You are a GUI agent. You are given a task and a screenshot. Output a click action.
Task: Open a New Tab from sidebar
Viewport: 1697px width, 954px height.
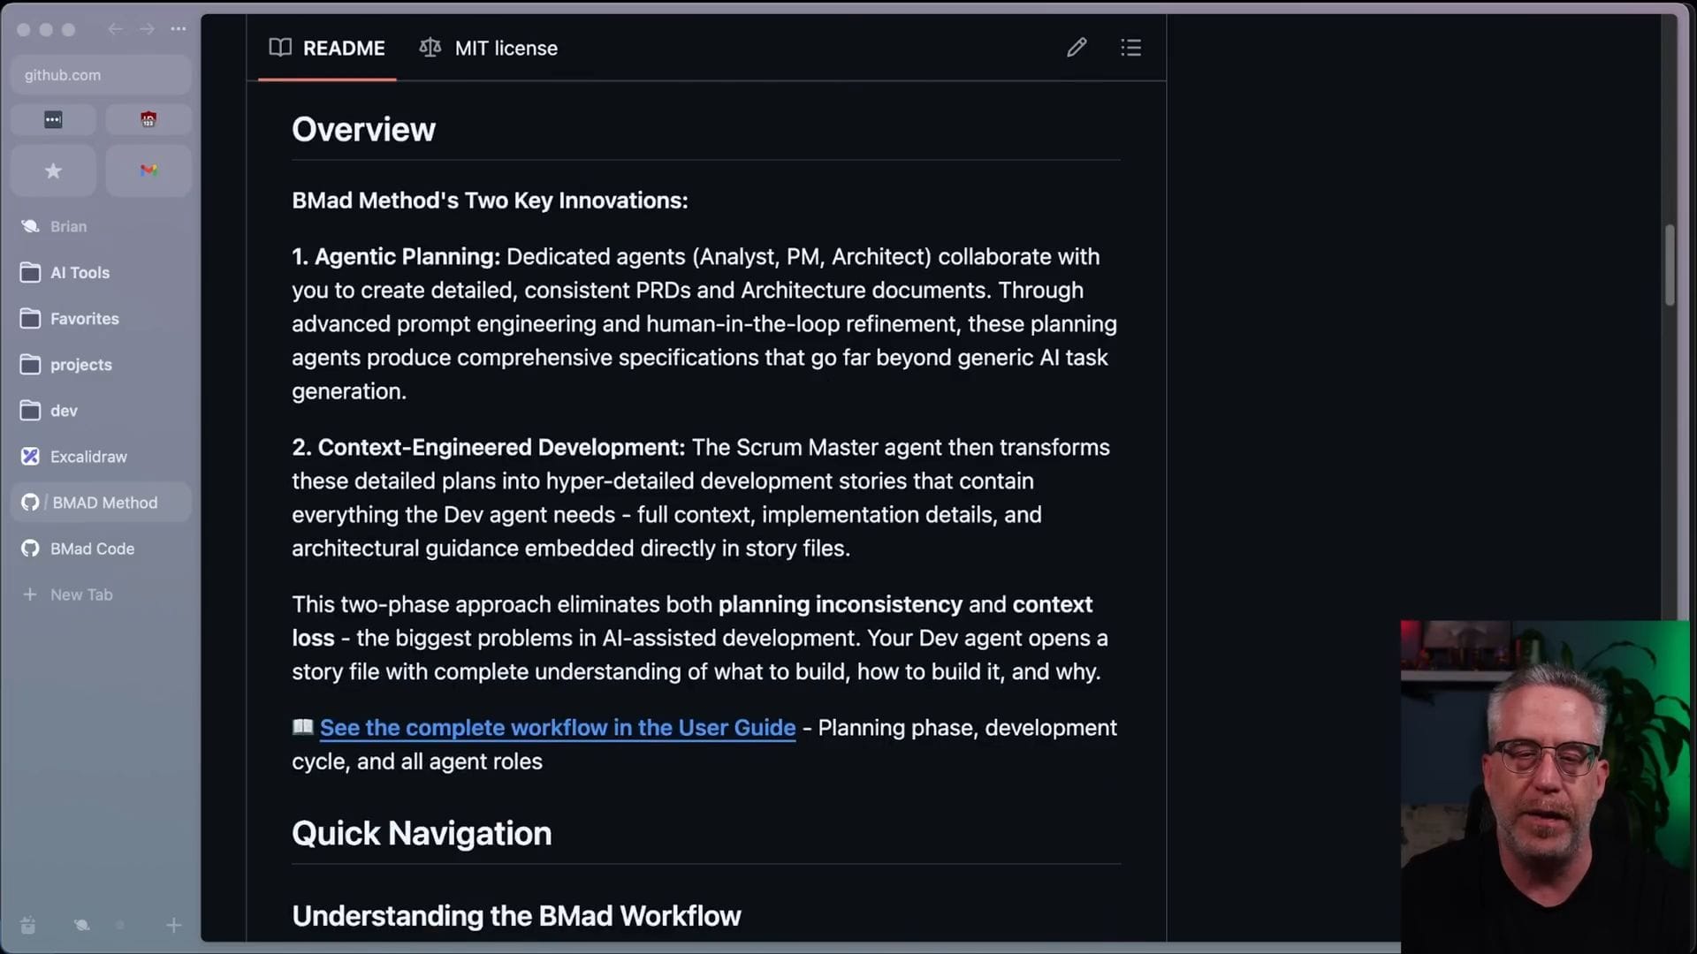(80, 594)
